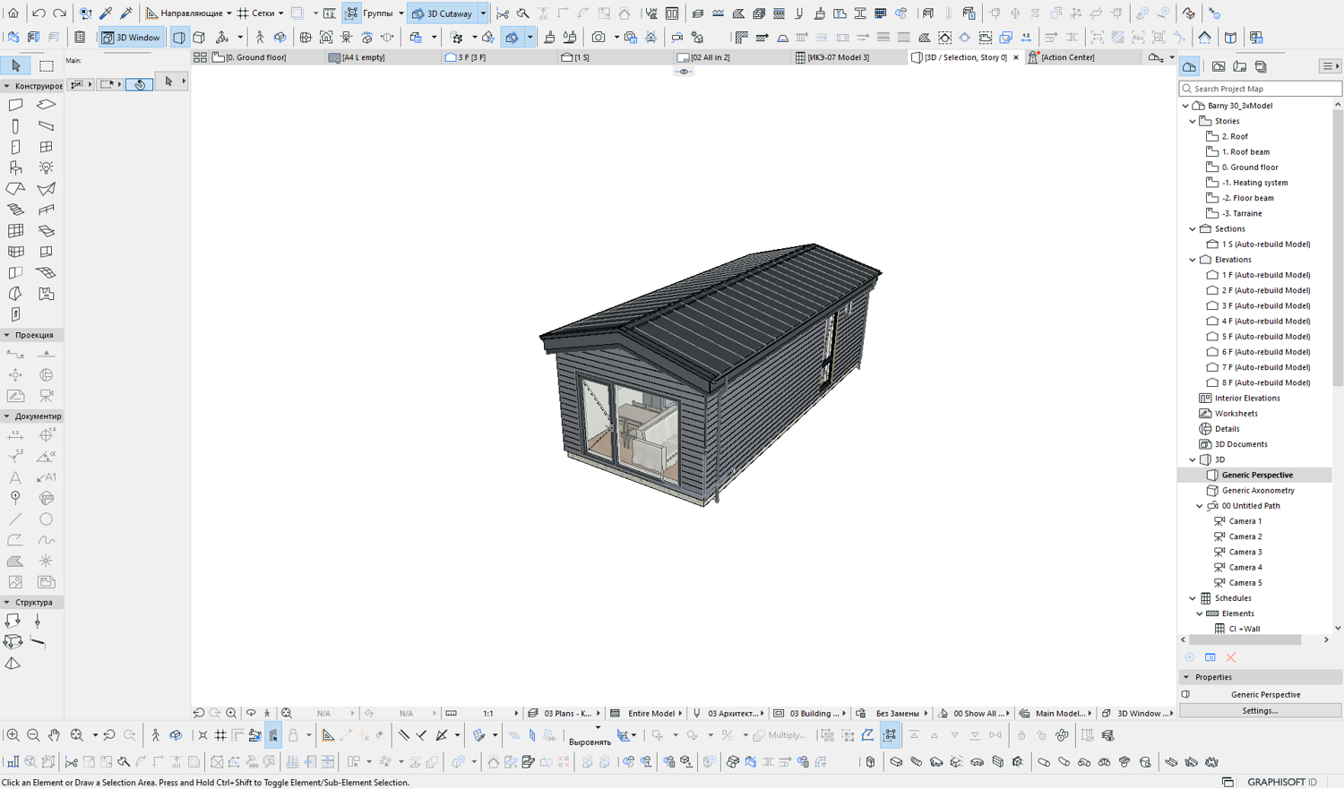The width and height of the screenshot is (1344, 789).
Task: Choose the Circle tool in Document tools
Action: point(46,519)
